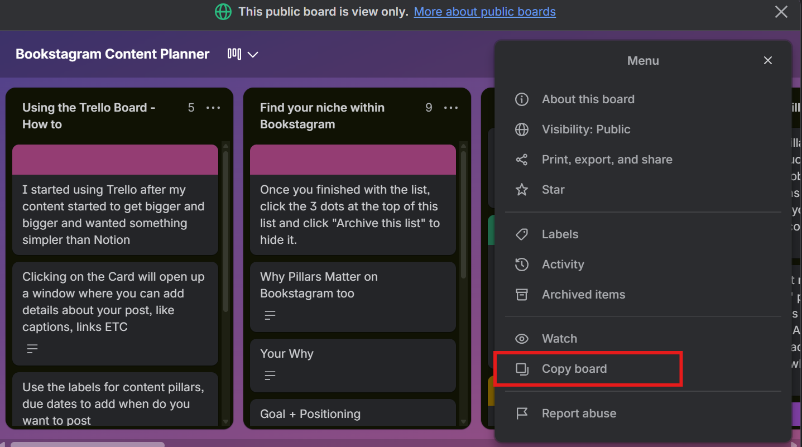Click the first list's vertical scrollbar
The height and width of the screenshot is (447, 802).
(225, 232)
